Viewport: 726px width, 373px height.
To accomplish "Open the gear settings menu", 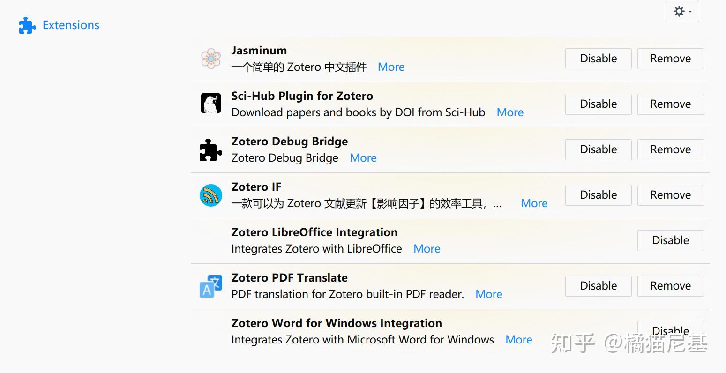I will [679, 11].
